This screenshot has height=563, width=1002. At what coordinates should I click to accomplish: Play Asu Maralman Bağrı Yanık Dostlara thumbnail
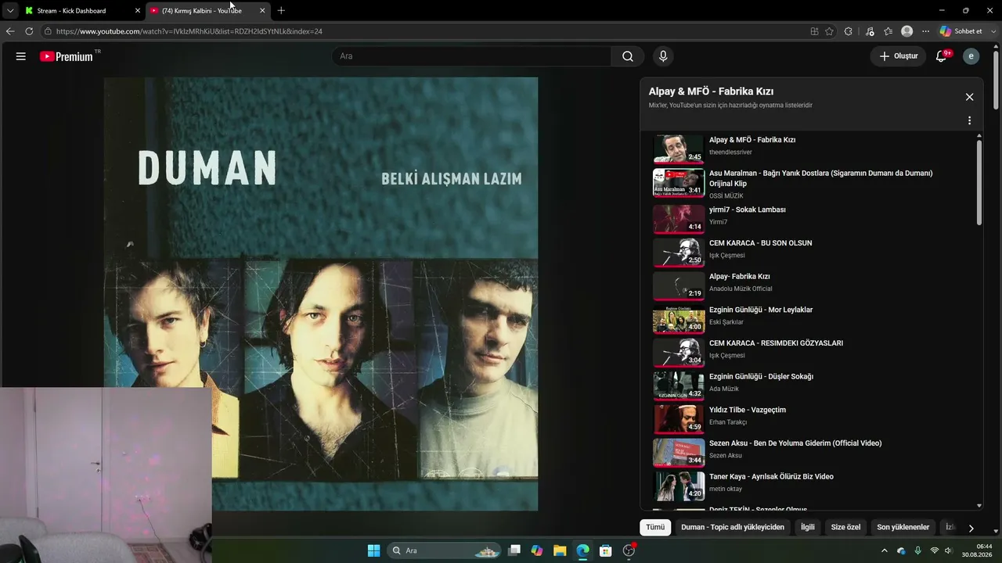(x=679, y=182)
